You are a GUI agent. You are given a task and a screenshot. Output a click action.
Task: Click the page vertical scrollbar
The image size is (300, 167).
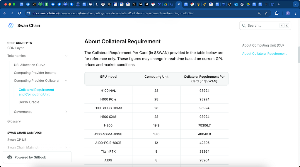[299, 54]
